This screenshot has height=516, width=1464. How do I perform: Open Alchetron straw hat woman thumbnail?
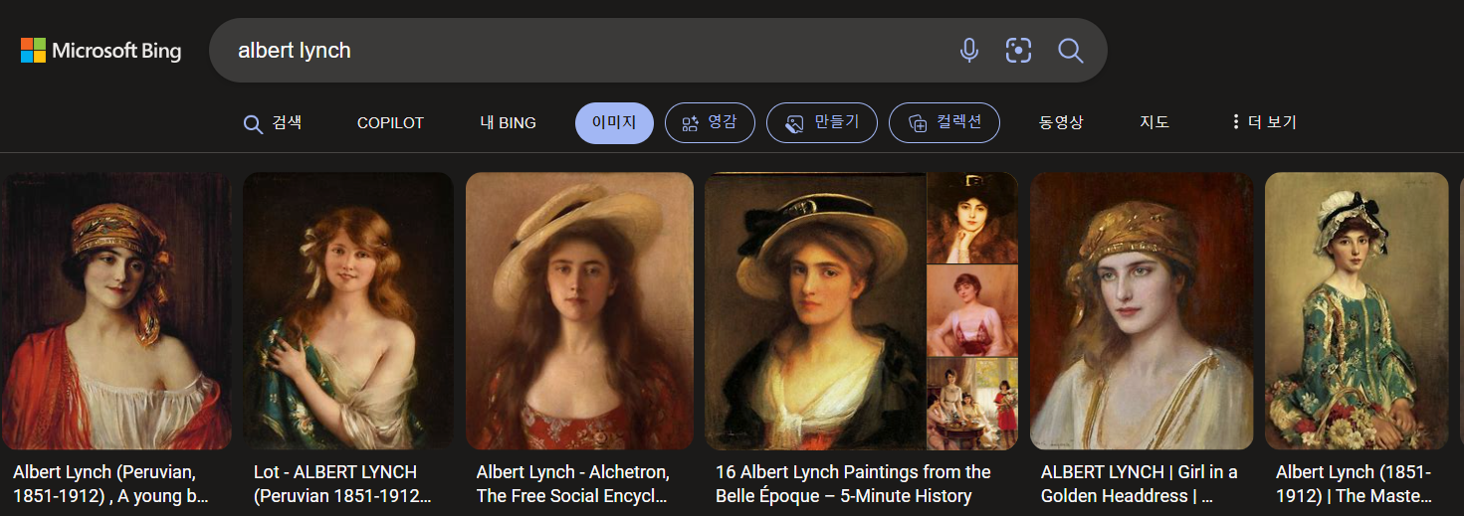tap(579, 311)
